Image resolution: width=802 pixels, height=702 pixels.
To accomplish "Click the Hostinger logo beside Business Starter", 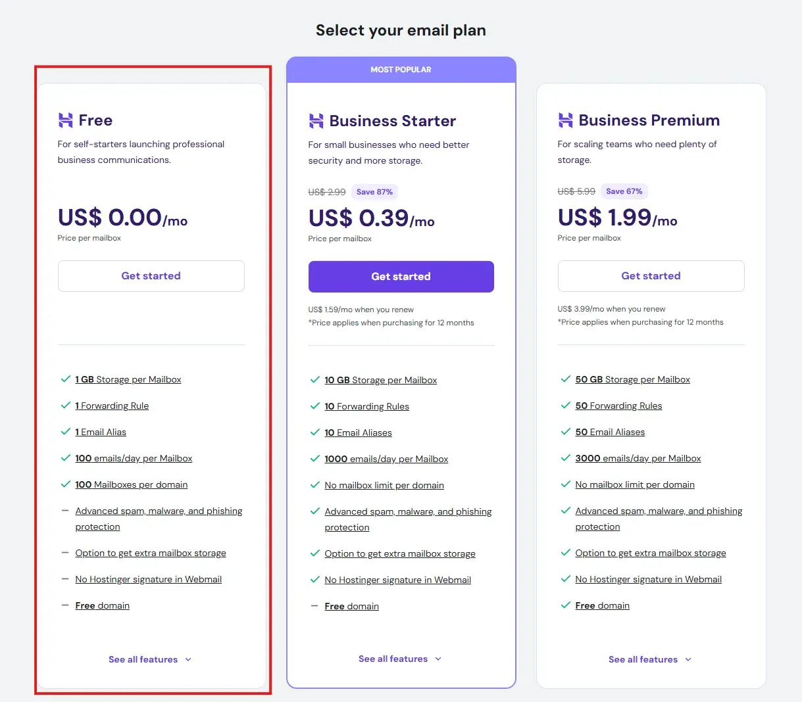I will (x=316, y=121).
